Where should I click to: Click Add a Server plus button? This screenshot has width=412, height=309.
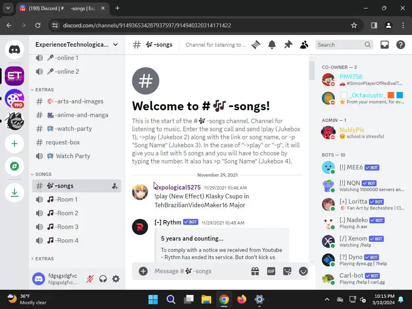pos(14,144)
